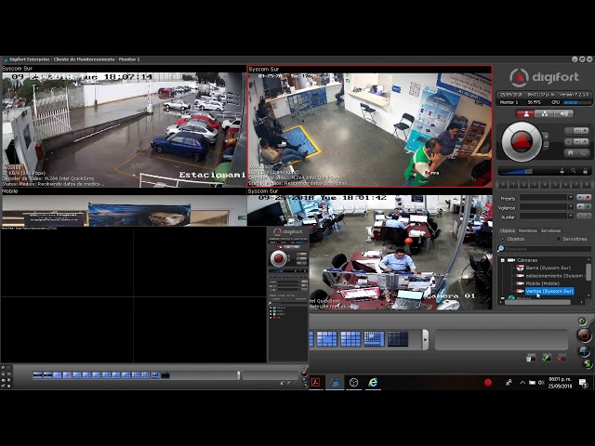Screen dimensions: 595x446
Task: Open Adobe Acrobat from the taskbar
Action: (316, 382)
